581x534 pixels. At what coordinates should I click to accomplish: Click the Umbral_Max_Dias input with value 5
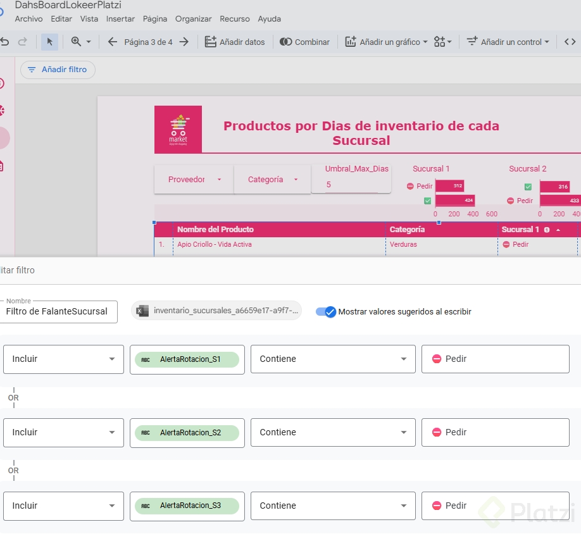pos(351,184)
